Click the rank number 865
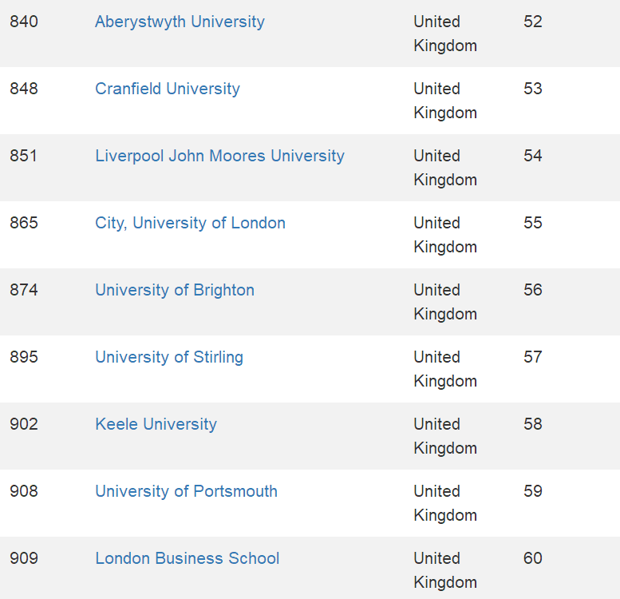The height and width of the screenshot is (599, 620). (x=24, y=223)
